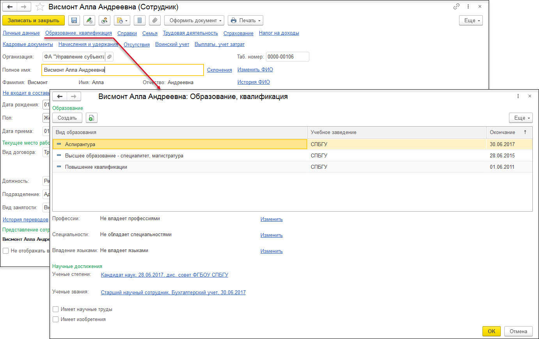539x339 pixels.
Task: Open the document-with-clock dropdown button
Action: pos(122,20)
